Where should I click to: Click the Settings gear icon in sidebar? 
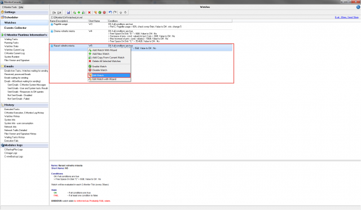click(x=2, y=12)
